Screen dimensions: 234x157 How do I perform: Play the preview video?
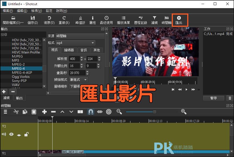click(x=186, y=89)
